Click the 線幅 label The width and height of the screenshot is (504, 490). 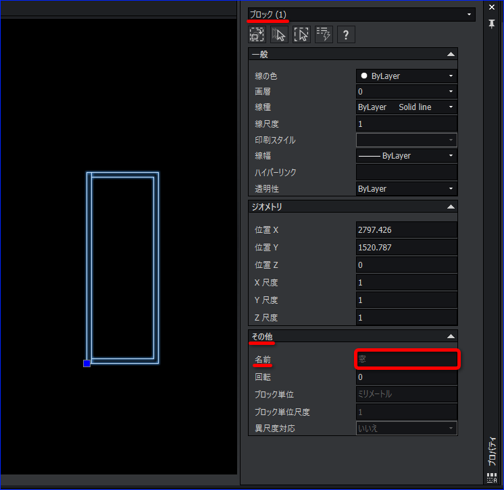263,156
